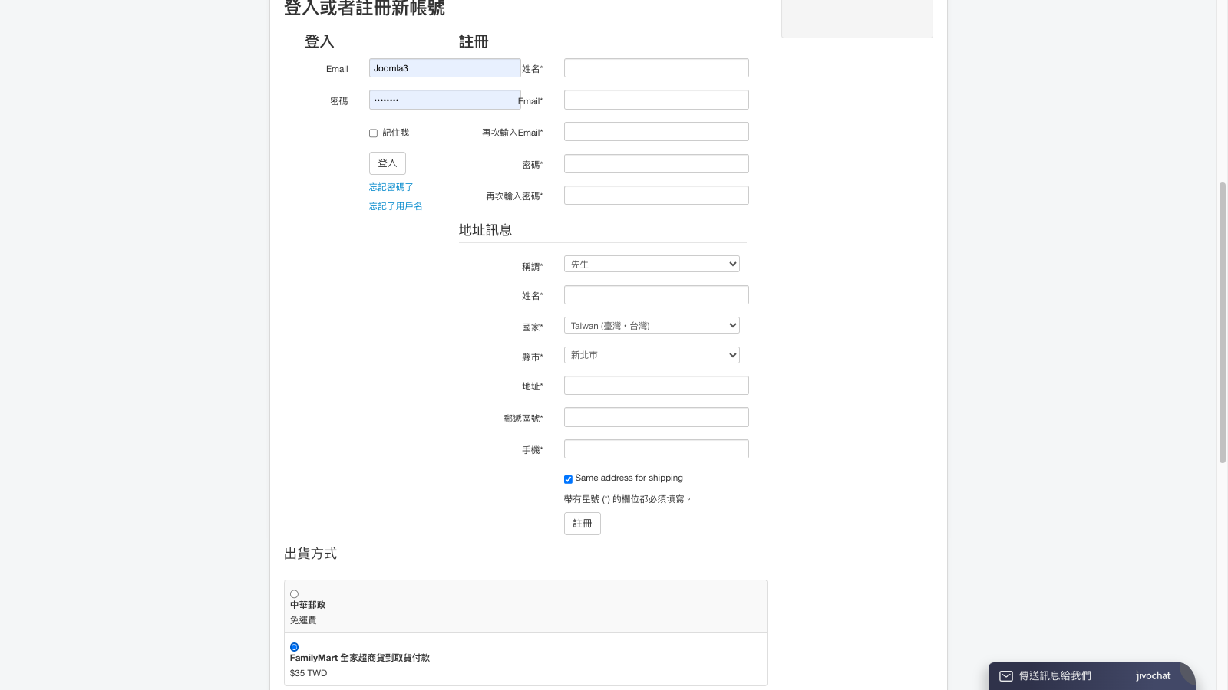Image resolution: width=1228 pixels, height=690 pixels.
Task: Click the FamilyMart 全家超商貨到取貨付款 label
Action: 360,658
